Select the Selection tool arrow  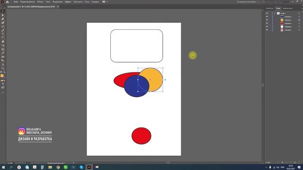(x=3, y=11)
